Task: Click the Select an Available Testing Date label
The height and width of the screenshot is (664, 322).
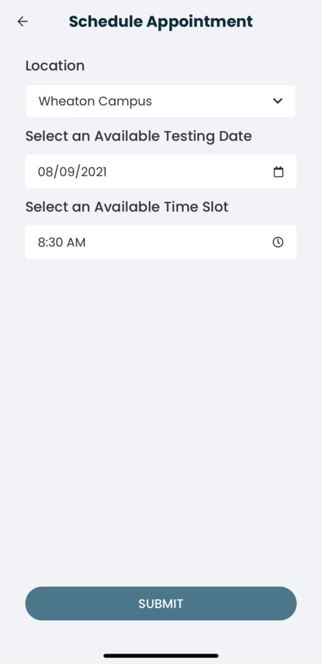Action: (x=139, y=136)
